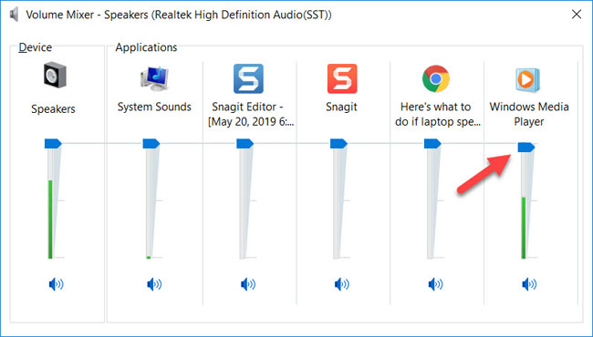Click the Speakers volume slider handle
593x337 pixels.
pos(53,143)
